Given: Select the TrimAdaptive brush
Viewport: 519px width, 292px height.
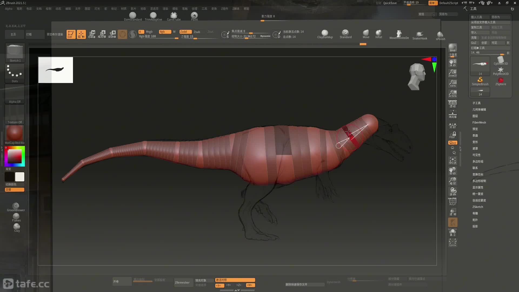Looking at the screenshot, I should click(x=153, y=16).
